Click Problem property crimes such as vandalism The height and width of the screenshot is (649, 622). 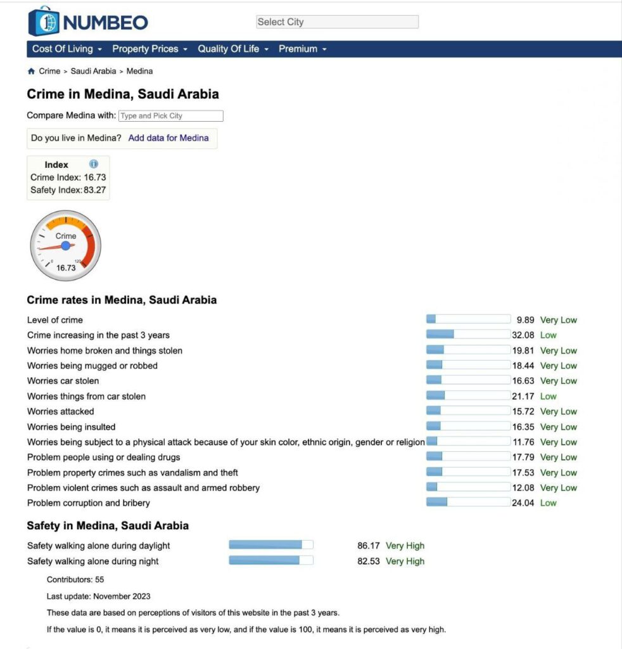[132, 473]
